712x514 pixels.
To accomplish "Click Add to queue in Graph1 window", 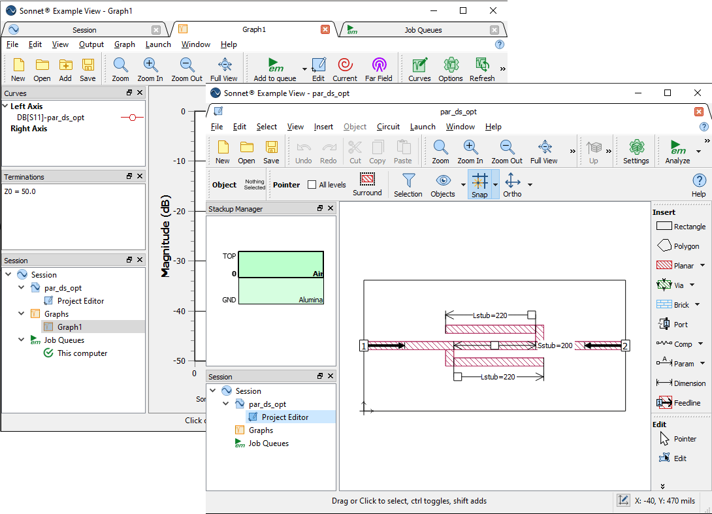I will coord(275,70).
